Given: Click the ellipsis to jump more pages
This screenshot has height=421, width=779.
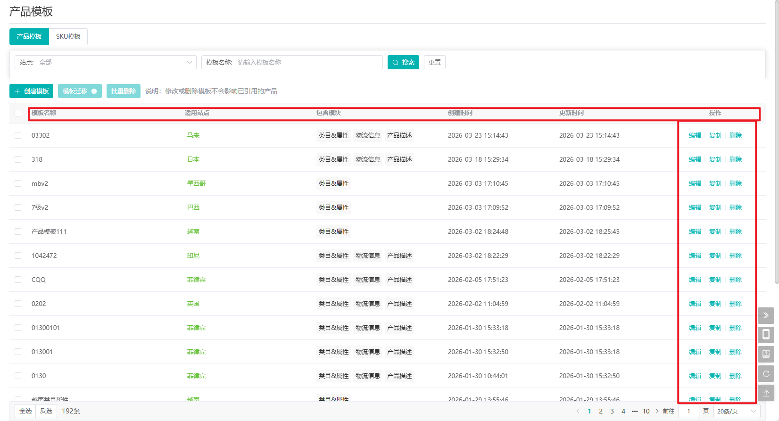Looking at the screenshot, I should click(x=635, y=411).
